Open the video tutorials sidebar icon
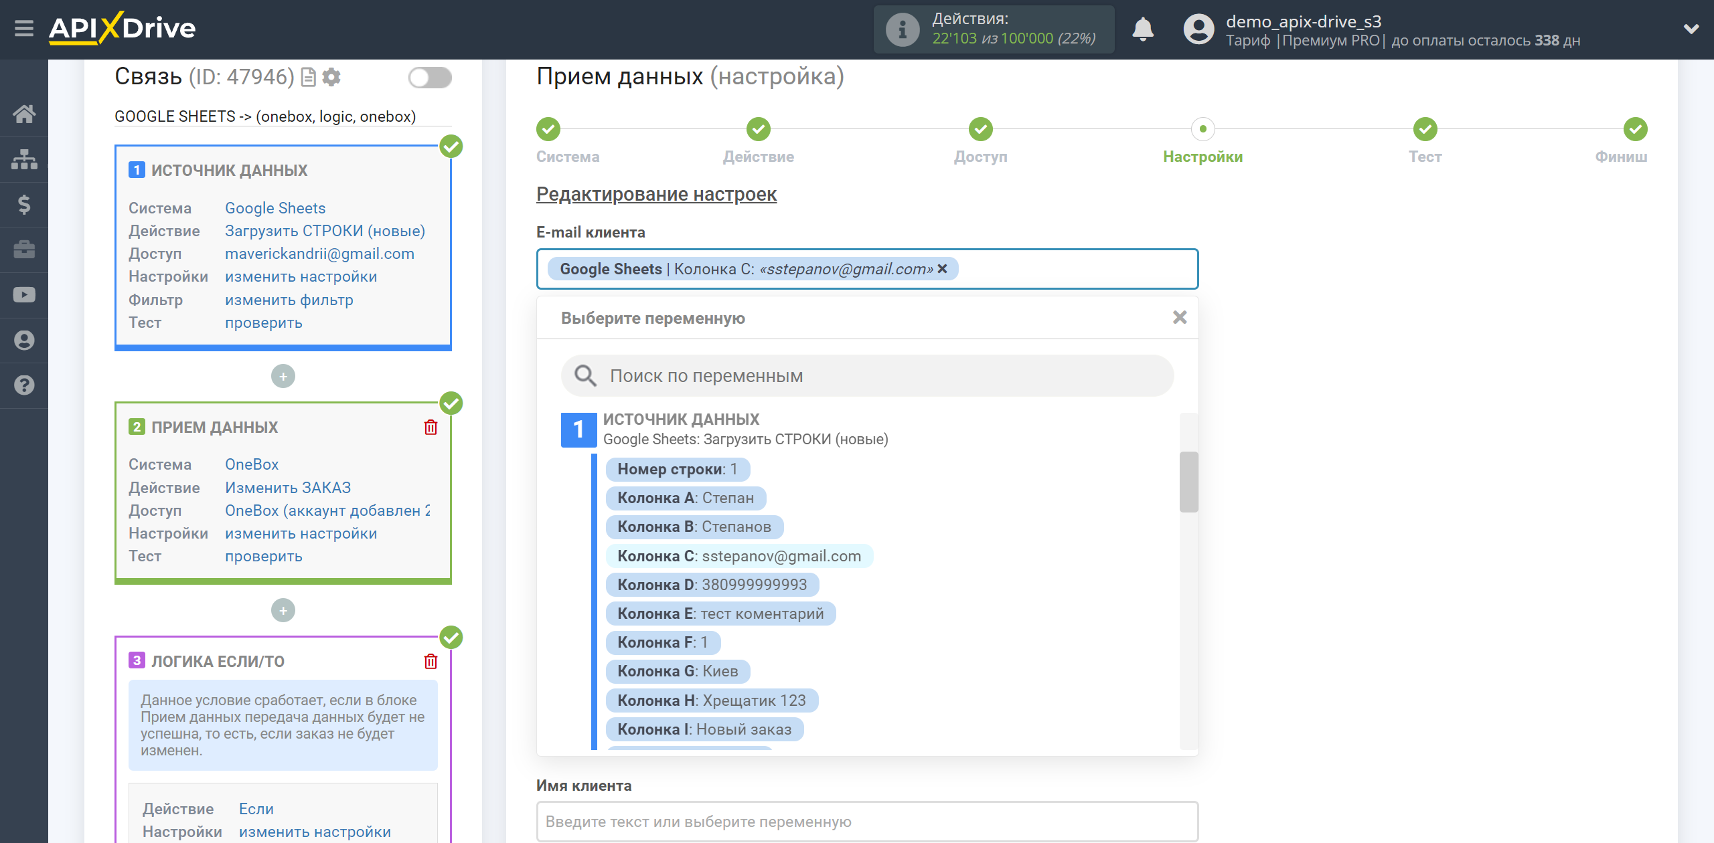Viewport: 1714px width, 843px height. [x=24, y=294]
